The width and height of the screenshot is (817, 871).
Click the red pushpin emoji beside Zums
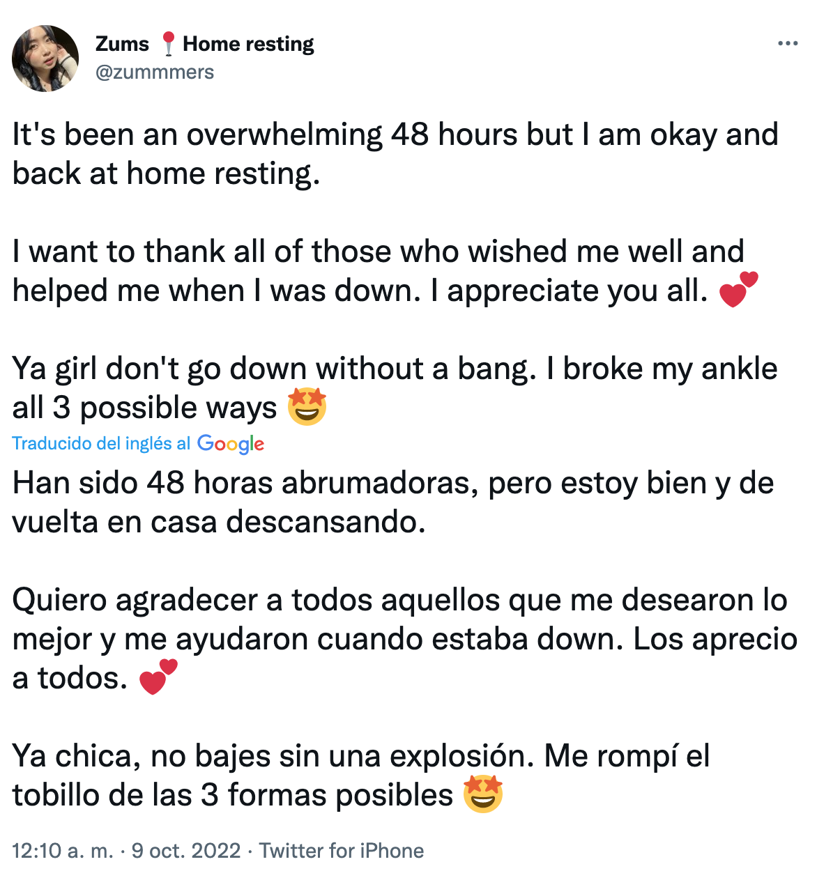coord(167,43)
